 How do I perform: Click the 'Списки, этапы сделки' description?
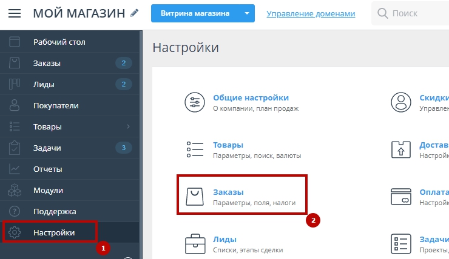pyautogui.click(x=248, y=250)
